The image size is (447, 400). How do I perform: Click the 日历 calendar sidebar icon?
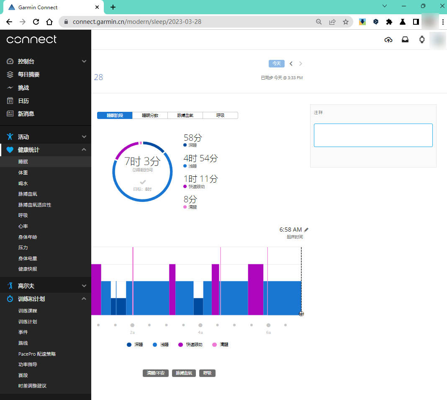[x=10, y=101]
